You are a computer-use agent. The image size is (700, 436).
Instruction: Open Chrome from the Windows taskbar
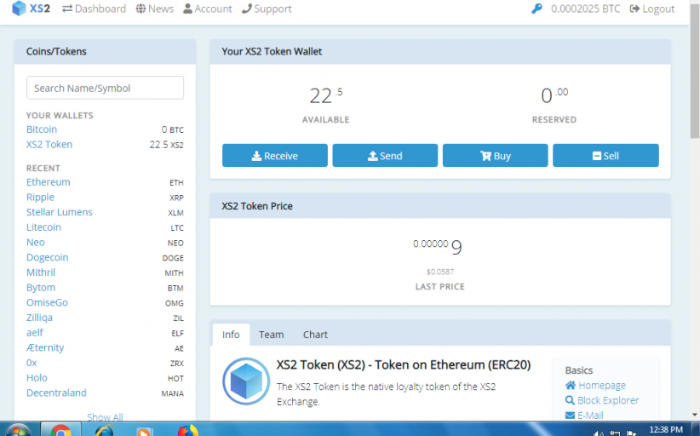click(60, 430)
